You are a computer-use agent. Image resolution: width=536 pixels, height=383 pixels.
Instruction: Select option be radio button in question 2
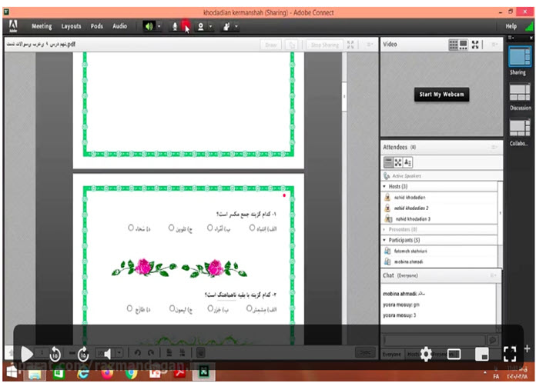tap(210, 308)
